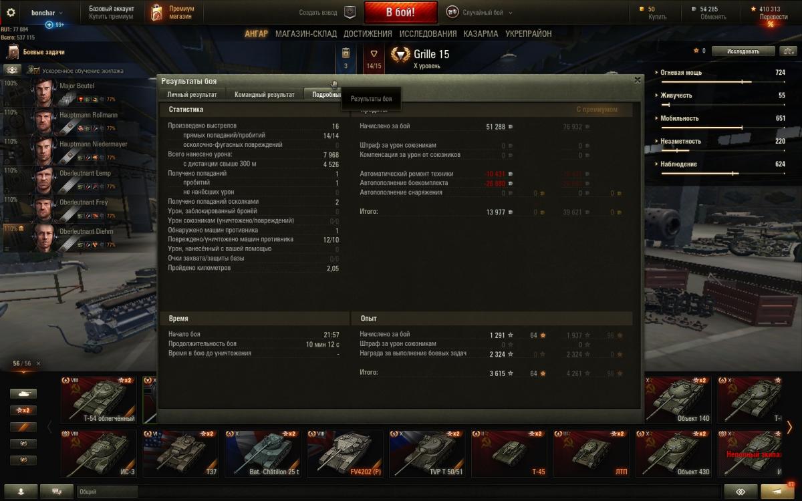Expand the bonchar account dropdown
The width and height of the screenshot is (802, 501).
pyautogui.click(x=47, y=13)
